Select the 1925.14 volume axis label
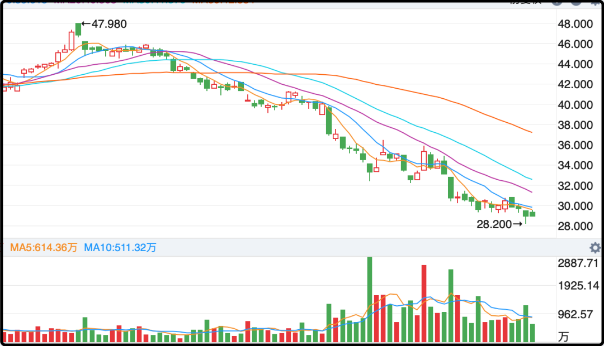 click(x=579, y=286)
